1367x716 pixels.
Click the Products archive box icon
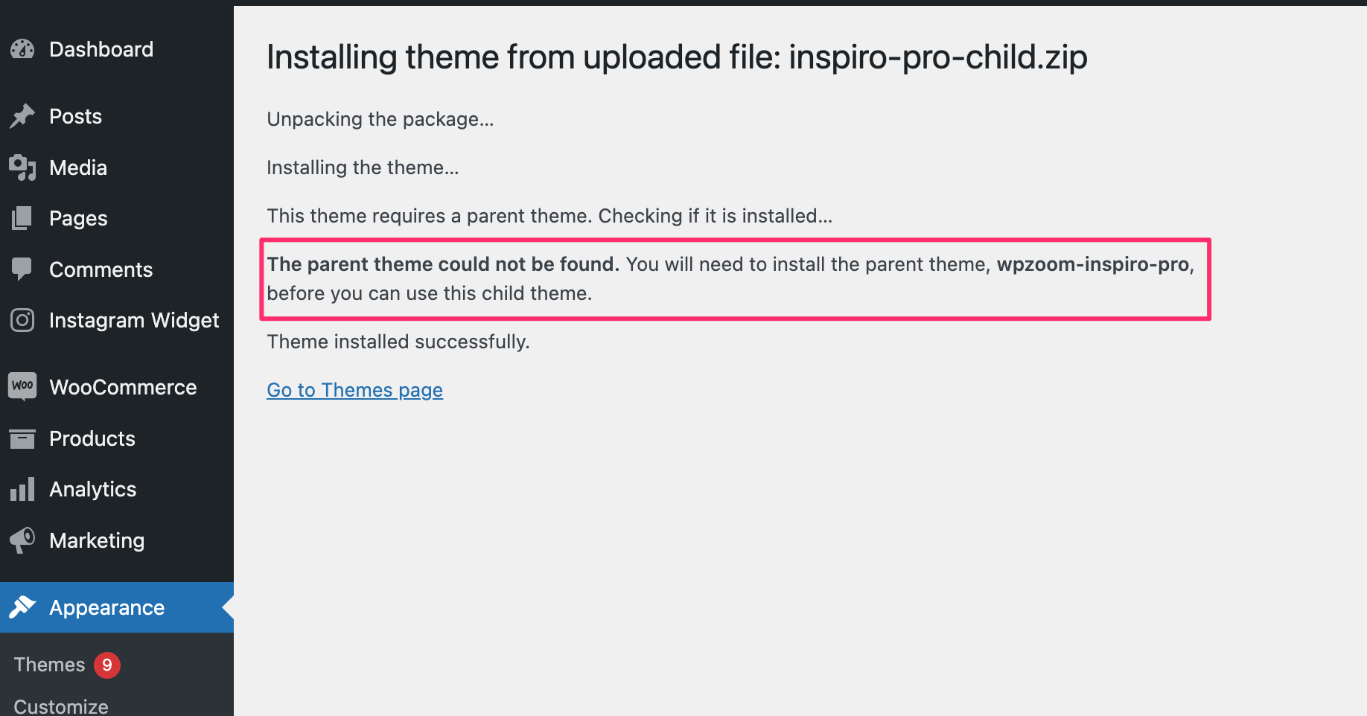(x=22, y=438)
